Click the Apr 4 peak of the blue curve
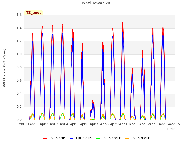The height and width of the screenshot is (144, 193). [x=62, y=33]
